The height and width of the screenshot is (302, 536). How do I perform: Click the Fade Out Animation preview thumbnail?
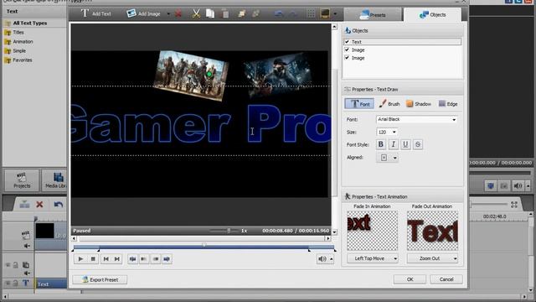pos(432,231)
